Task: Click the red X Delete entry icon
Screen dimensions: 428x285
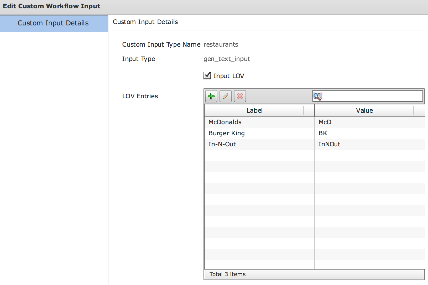Action: (240, 96)
